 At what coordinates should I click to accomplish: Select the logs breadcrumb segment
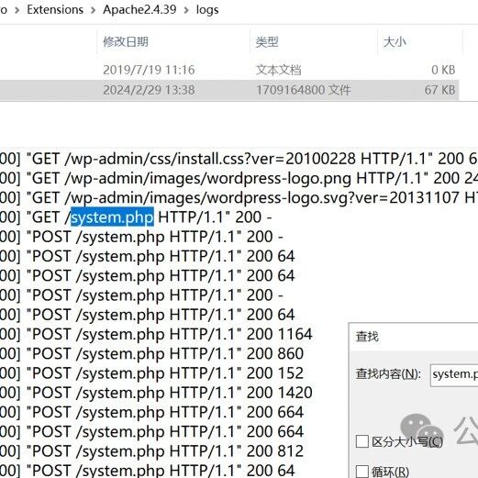tap(207, 10)
